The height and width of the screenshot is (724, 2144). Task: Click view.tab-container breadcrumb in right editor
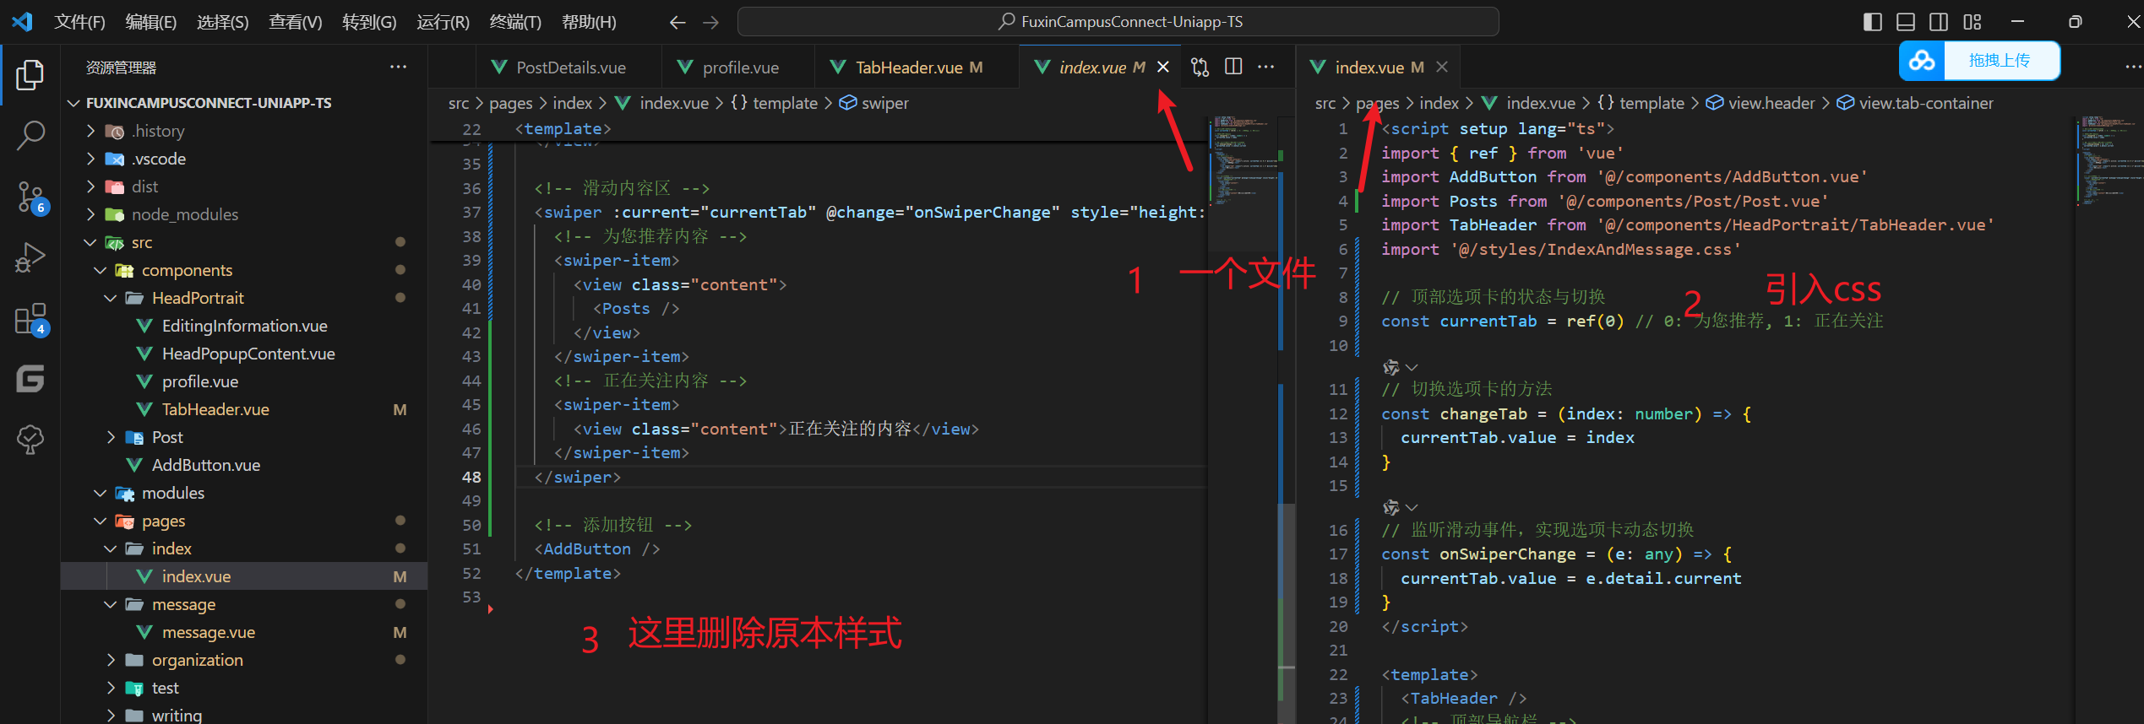1916,103
